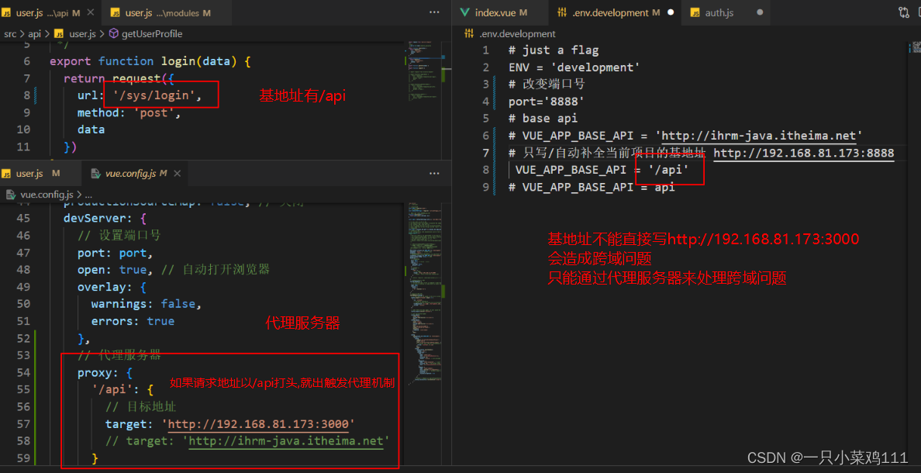Expand the api breadcrumb entry
Image resolution: width=921 pixels, height=473 pixels.
tap(34, 33)
